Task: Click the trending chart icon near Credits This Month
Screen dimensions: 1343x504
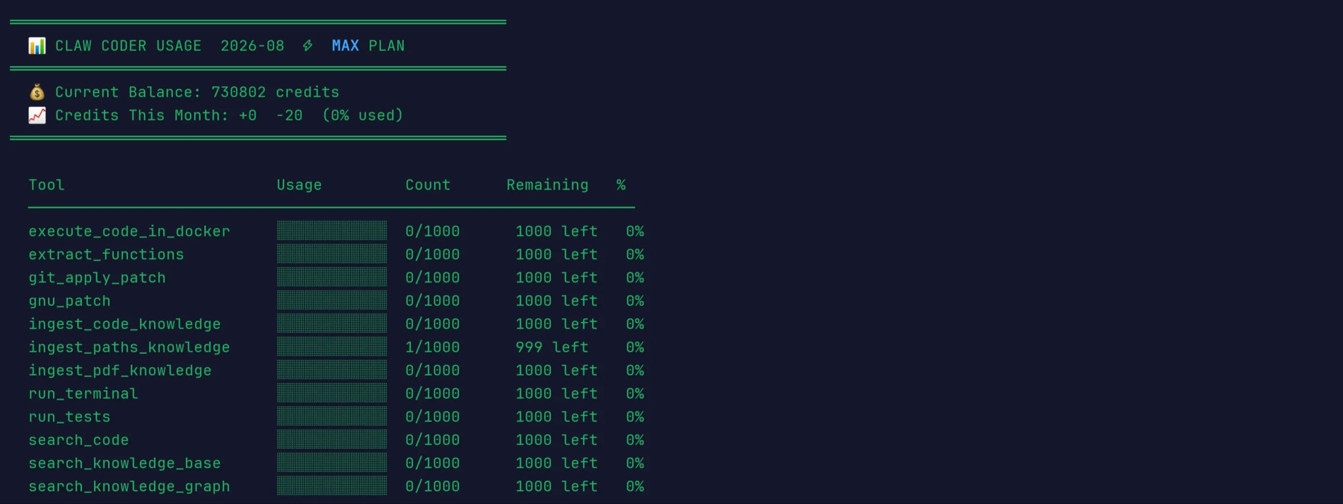Action: (x=37, y=115)
